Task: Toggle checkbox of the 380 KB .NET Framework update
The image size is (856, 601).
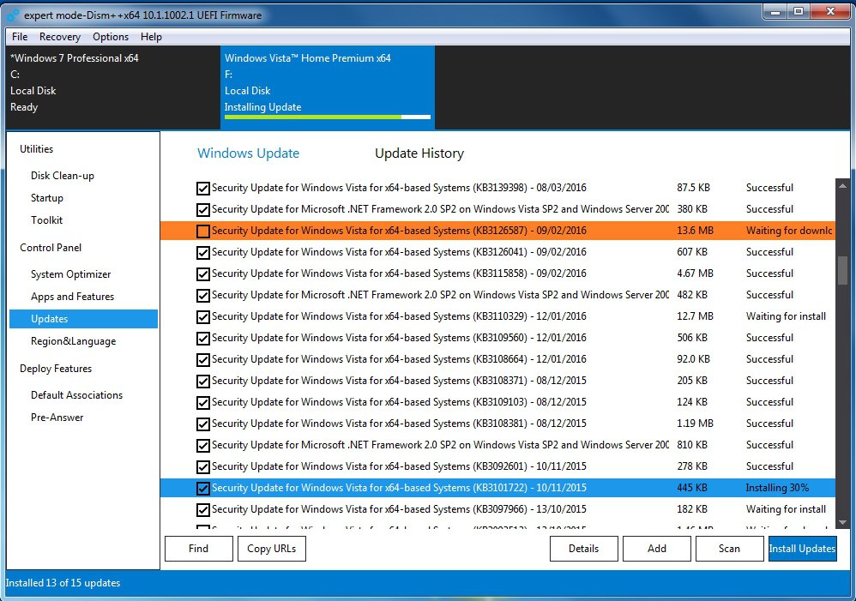Action: [x=203, y=209]
